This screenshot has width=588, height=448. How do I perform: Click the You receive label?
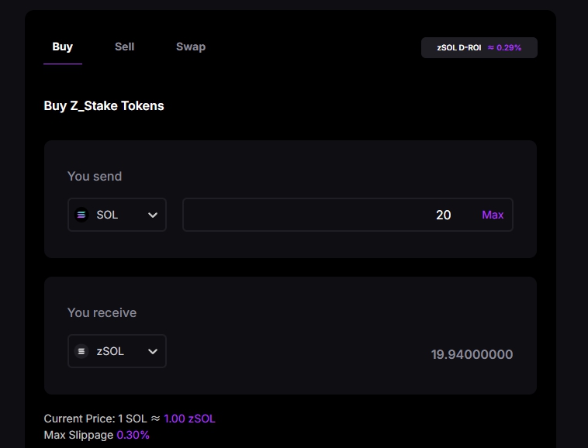tap(102, 312)
